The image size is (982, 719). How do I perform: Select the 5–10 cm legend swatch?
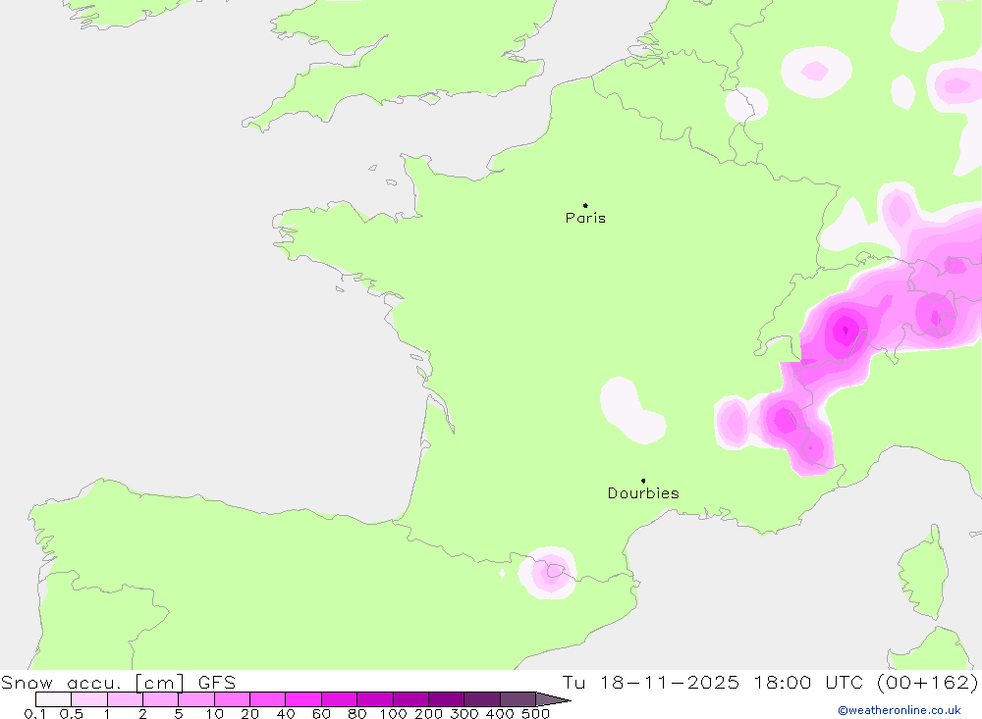point(196,699)
